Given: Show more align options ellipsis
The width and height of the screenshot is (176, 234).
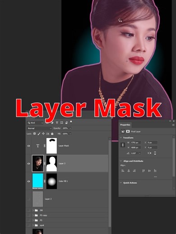Looking at the screenshot, I should (155, 177).
